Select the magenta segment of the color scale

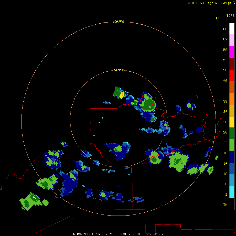click(232, 52)
